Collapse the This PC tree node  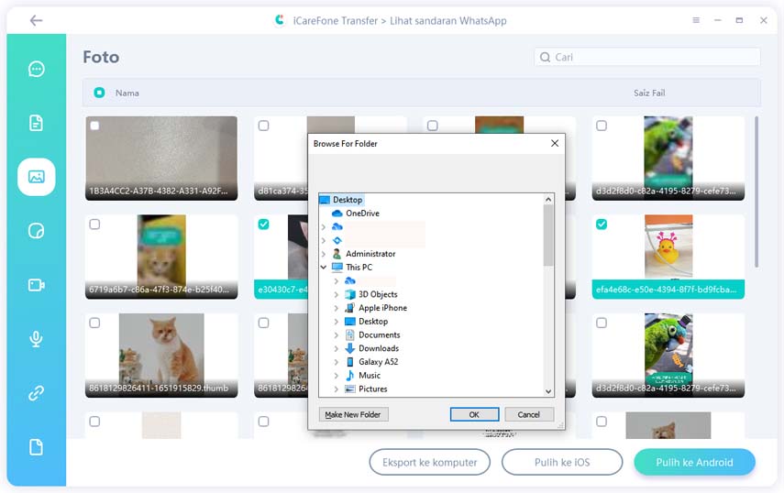(x=324, y=268)
